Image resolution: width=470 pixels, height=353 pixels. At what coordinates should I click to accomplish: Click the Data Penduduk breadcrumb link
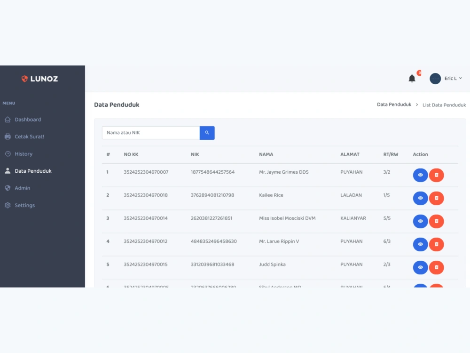point(394,104)
